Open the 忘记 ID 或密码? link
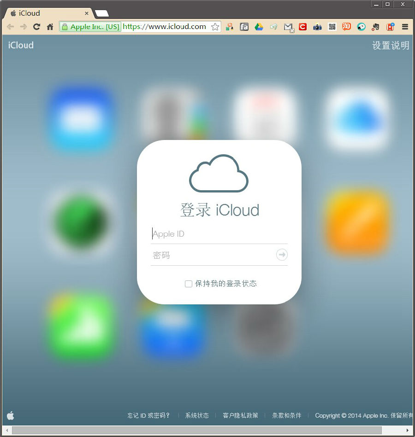This screenshot has height=437, width=415. click(x=148, y=415)
